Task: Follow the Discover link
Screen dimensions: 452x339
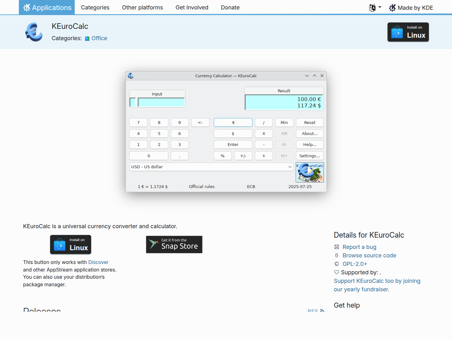Action: tap(98, 262)
